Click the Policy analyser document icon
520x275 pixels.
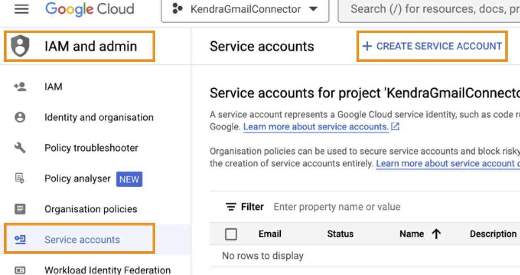point(20,178)
